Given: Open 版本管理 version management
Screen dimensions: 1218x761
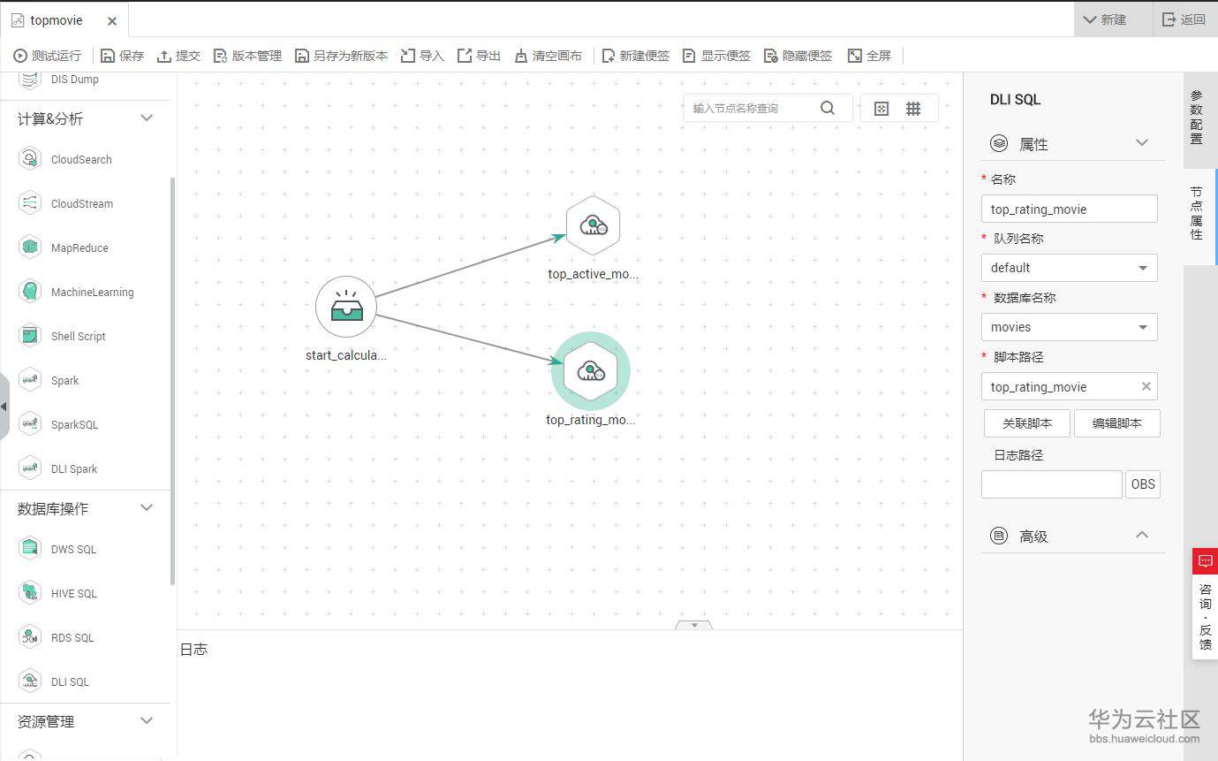Looking at the screenshot, I should coord(247,56).
